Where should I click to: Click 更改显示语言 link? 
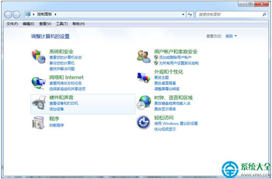[165, 109]
